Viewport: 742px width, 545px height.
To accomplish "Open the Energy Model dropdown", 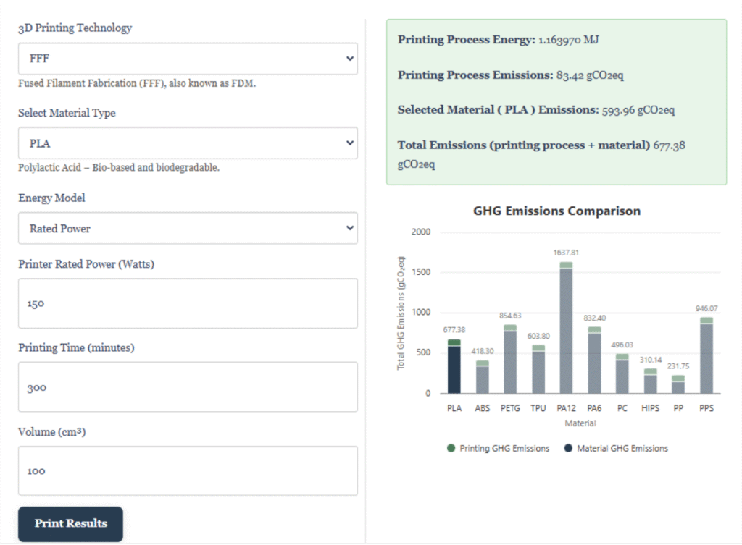I will click(187, 228).
